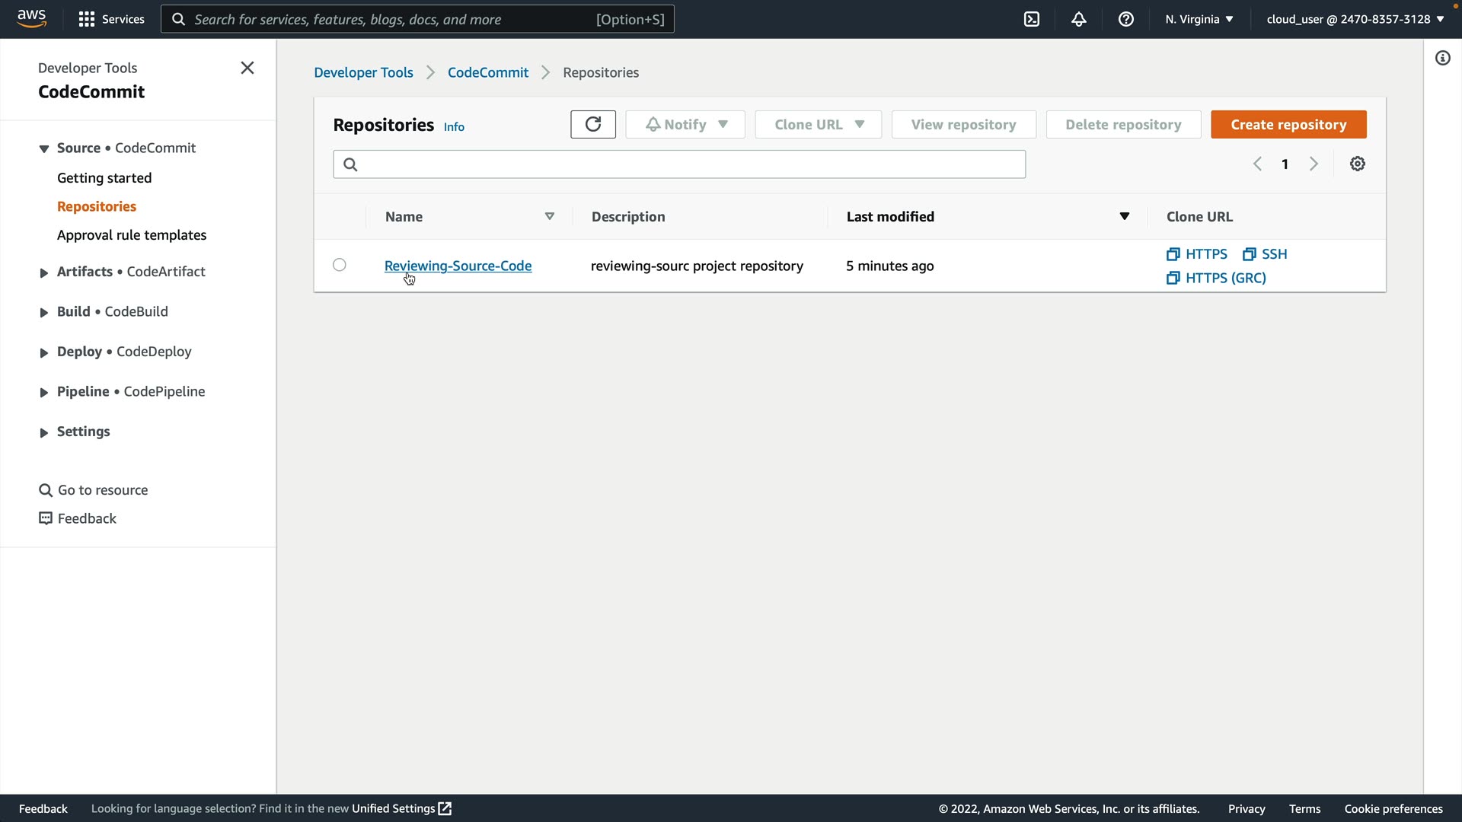1462x822 pixels.
Task: Open the info panel icon
Action: [1442, 58]
